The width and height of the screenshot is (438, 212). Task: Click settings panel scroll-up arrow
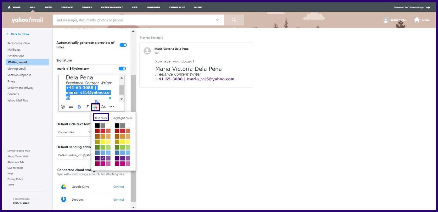(133, 31)
